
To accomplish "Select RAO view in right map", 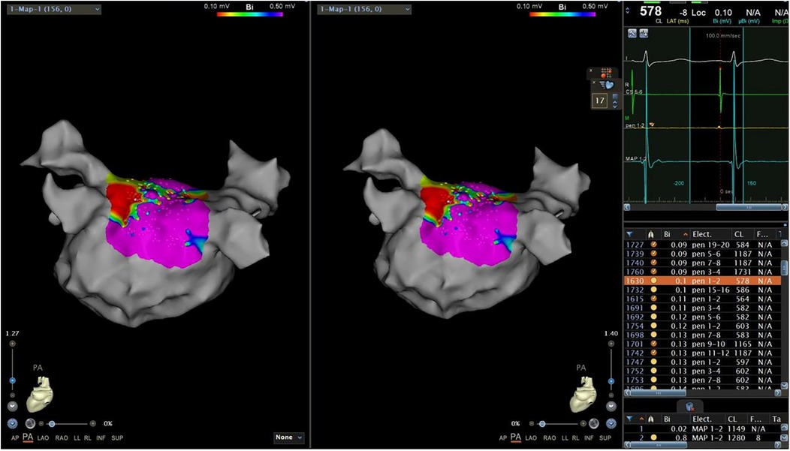I will [x=549, y=438].
